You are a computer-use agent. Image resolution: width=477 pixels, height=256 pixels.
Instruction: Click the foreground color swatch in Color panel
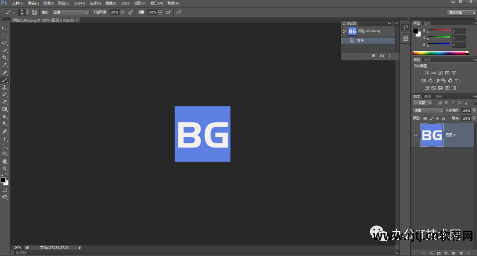click(x=416, y=31)
